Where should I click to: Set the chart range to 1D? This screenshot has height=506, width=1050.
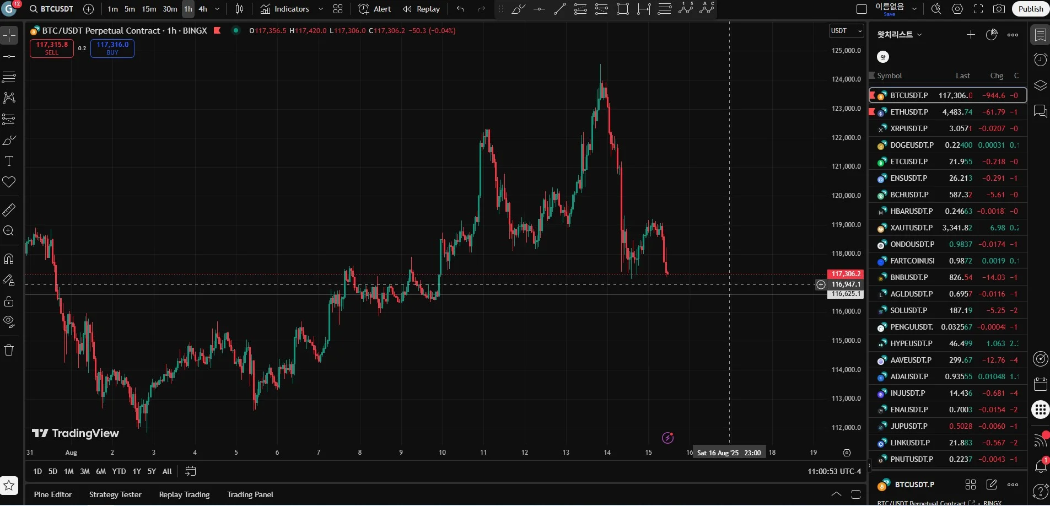click(37, 471)
